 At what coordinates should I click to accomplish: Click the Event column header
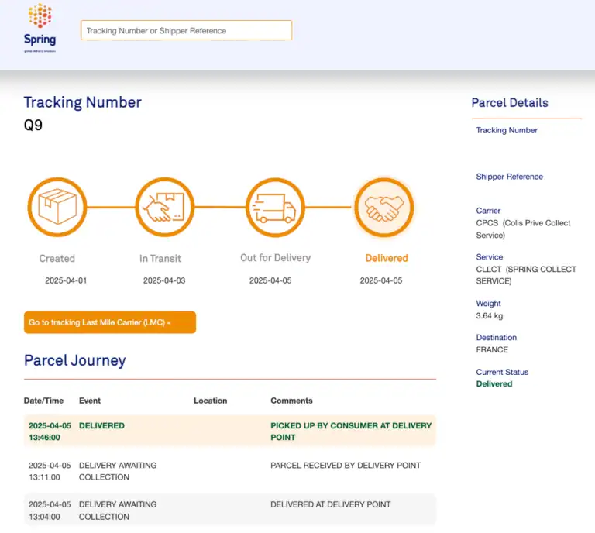click(x=90, y=401)
